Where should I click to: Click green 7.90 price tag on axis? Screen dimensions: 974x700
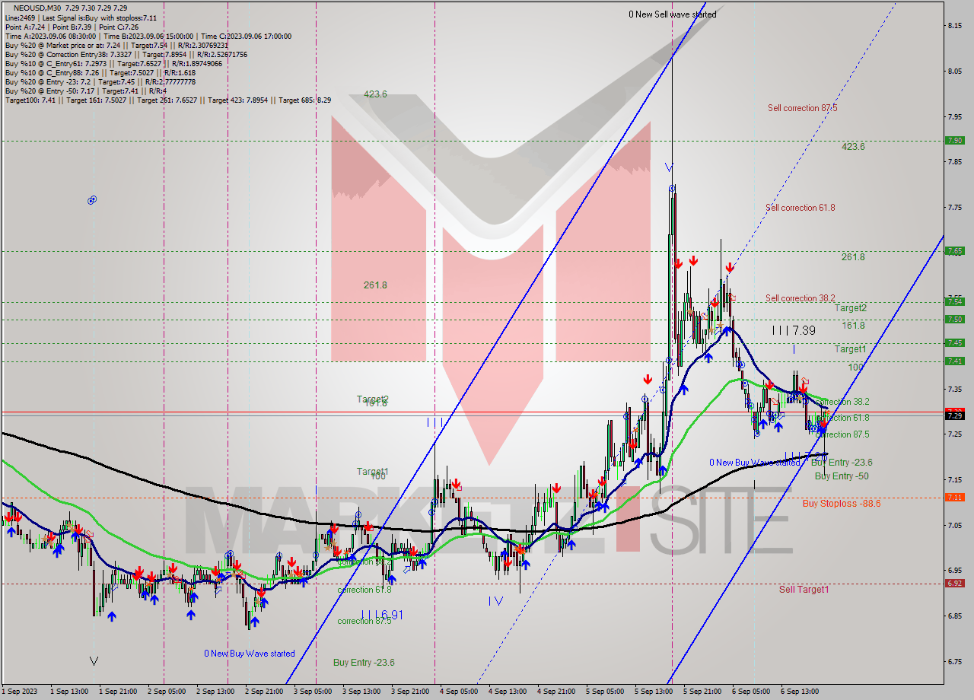click(955, 141)
